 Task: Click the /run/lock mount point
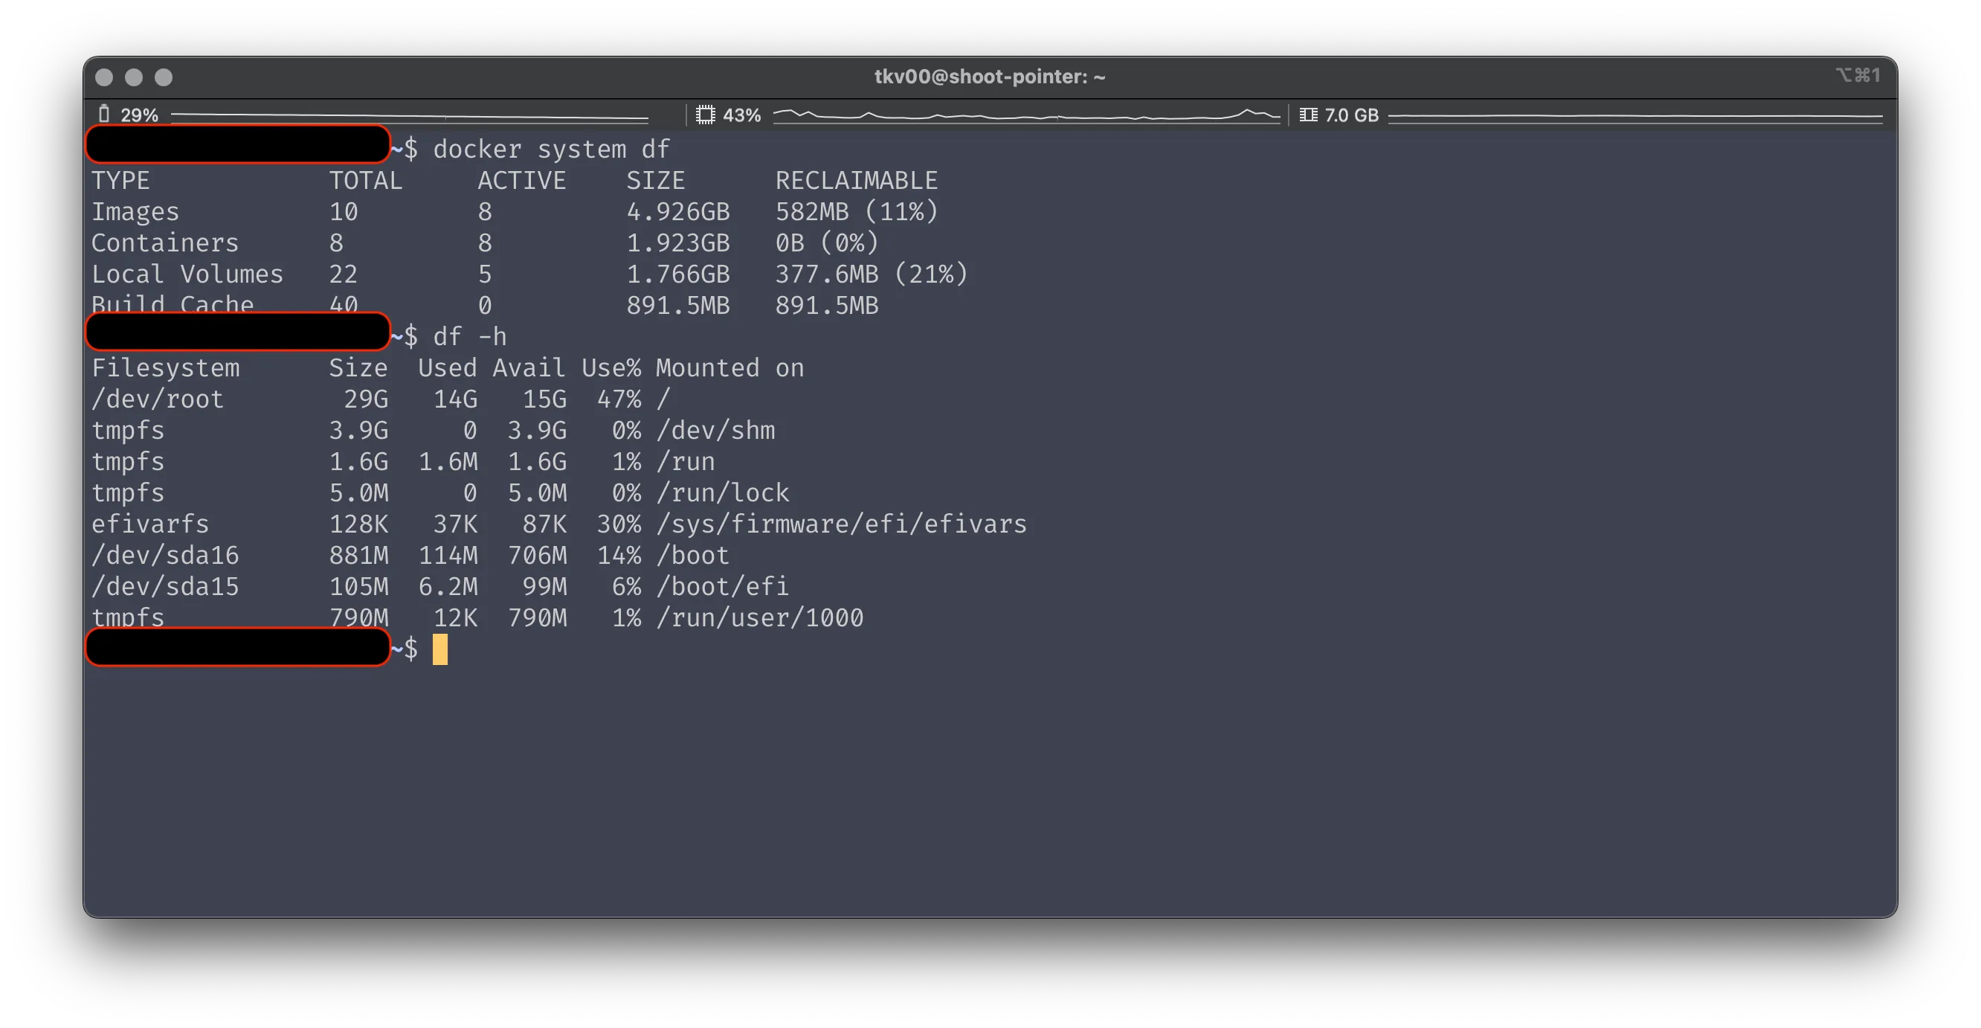723,492
